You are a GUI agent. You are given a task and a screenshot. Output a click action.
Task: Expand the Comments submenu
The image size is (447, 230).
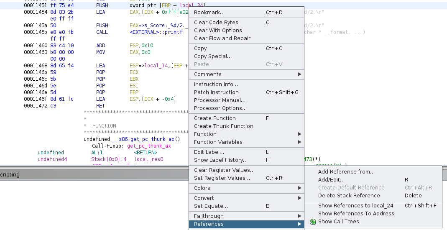pos(299,74)
